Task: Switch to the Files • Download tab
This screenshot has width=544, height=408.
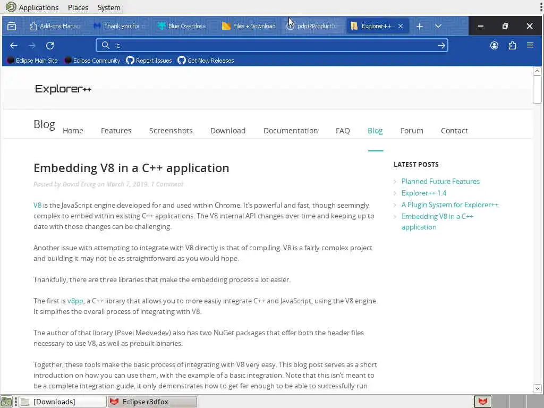Action: (249, 26)
